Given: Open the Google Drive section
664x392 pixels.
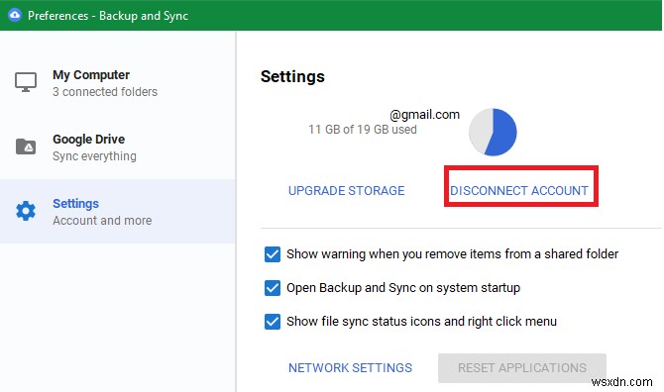Looking at the screenshot, I should point(118,147).
